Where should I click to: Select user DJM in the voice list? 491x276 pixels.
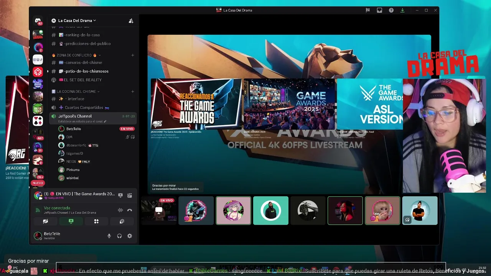69,137
